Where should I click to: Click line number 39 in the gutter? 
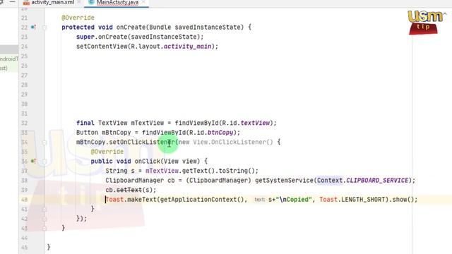[24, 190]
